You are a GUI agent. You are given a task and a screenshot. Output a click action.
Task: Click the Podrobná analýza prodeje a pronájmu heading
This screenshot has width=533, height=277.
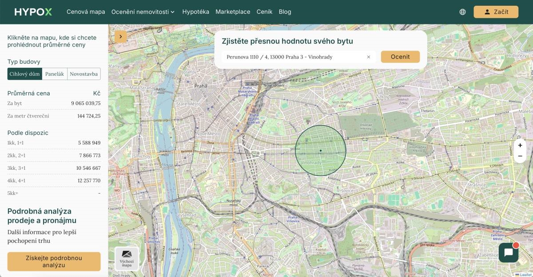pos(42,216)
